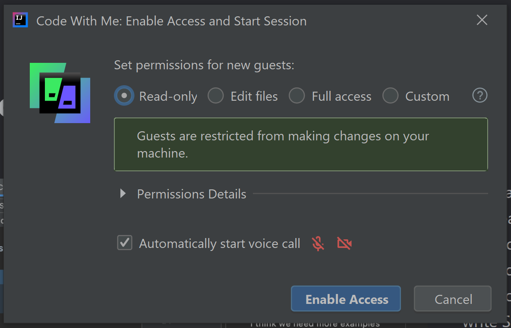Cancel the session setup
This screenshot has width=511, height=328.
pyautogui.click(x=452, y=299)
